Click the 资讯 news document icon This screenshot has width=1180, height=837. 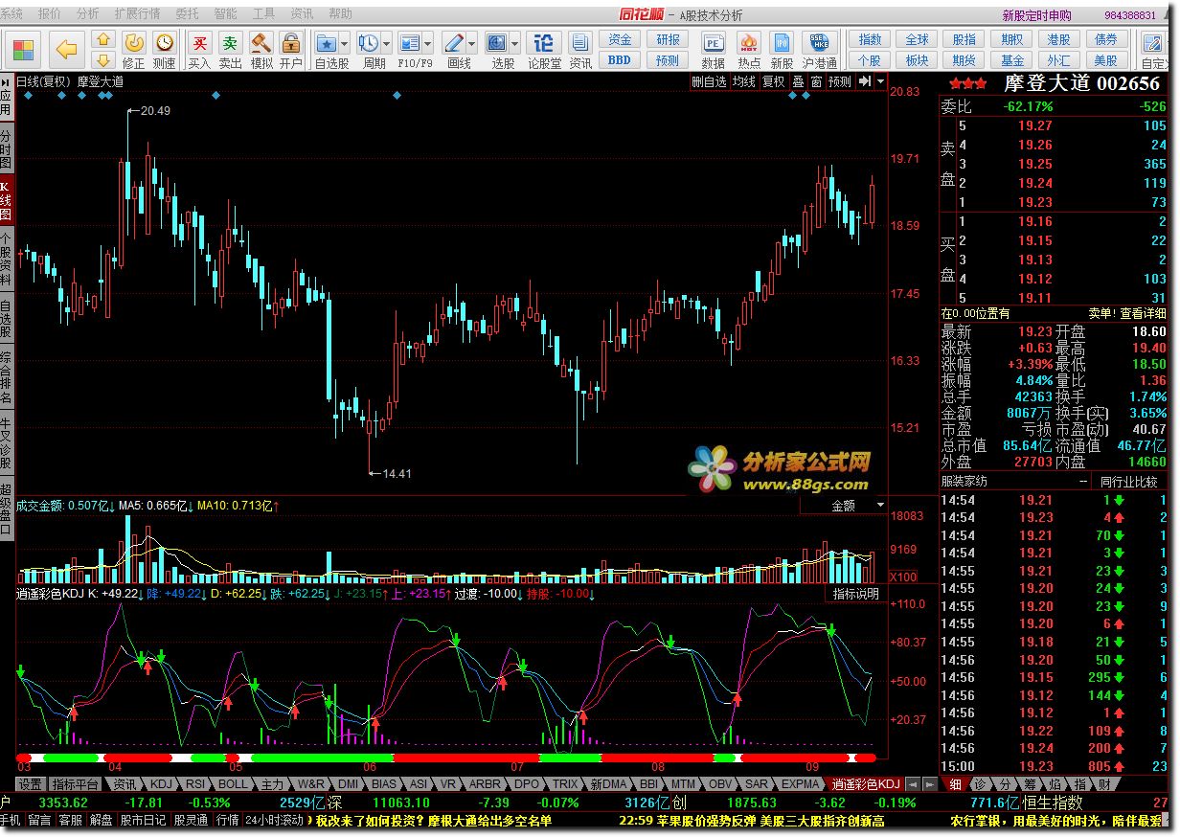coord(579,42)
